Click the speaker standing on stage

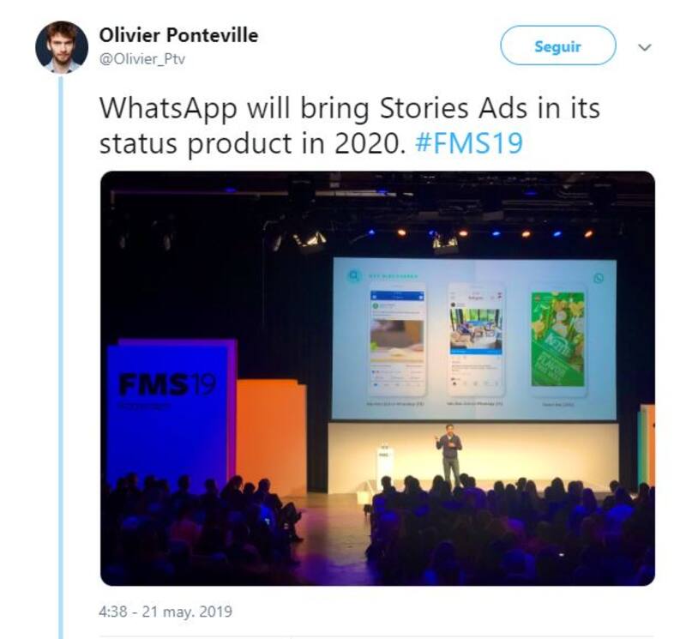[x=448, y=455]
